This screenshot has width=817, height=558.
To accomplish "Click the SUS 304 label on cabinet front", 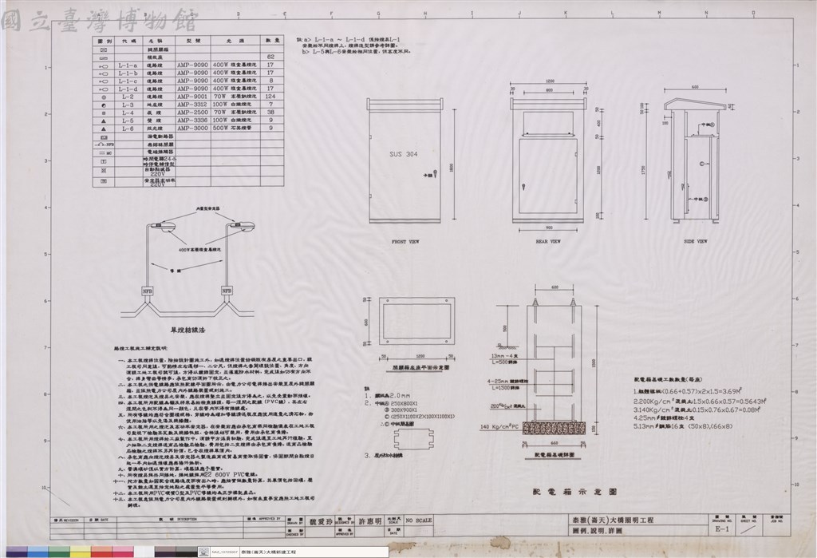I will (x=403, y=154).
